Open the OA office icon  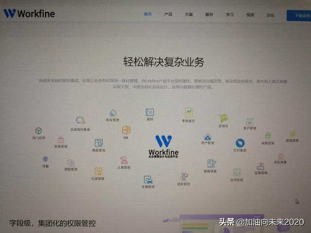pos(126,130)
